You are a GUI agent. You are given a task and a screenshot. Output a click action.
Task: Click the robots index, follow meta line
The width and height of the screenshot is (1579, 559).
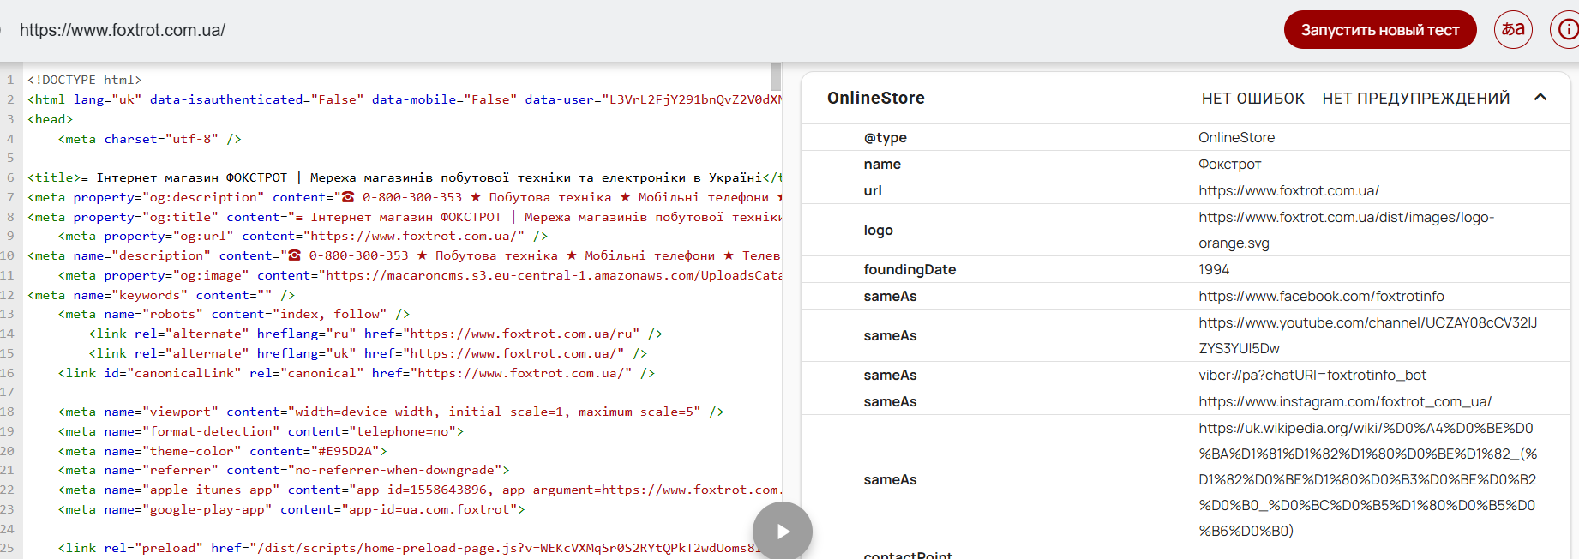pyautogui.click(x=234, y=314)
